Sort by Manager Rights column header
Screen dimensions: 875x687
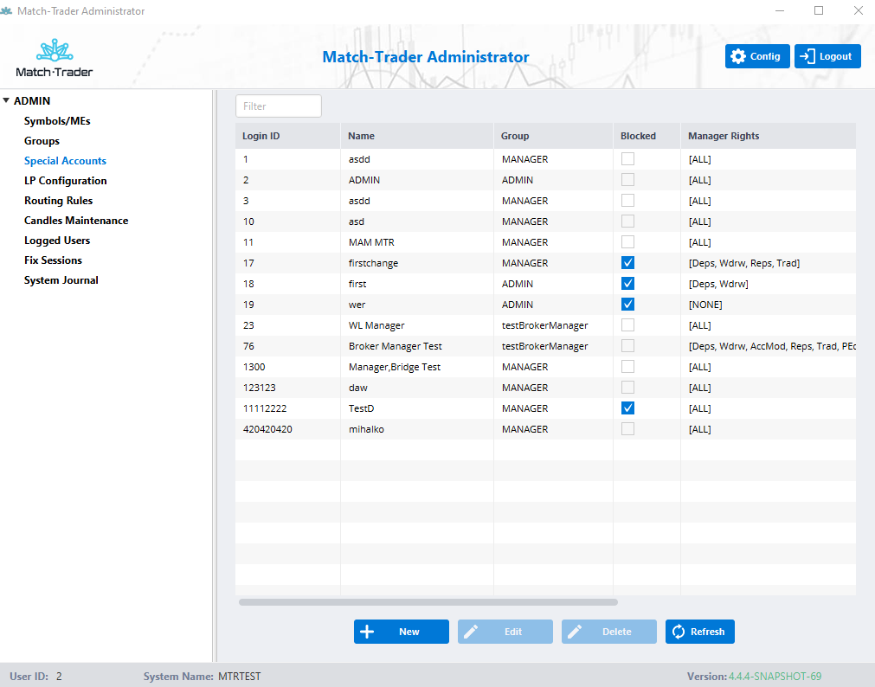coord(769,136)
